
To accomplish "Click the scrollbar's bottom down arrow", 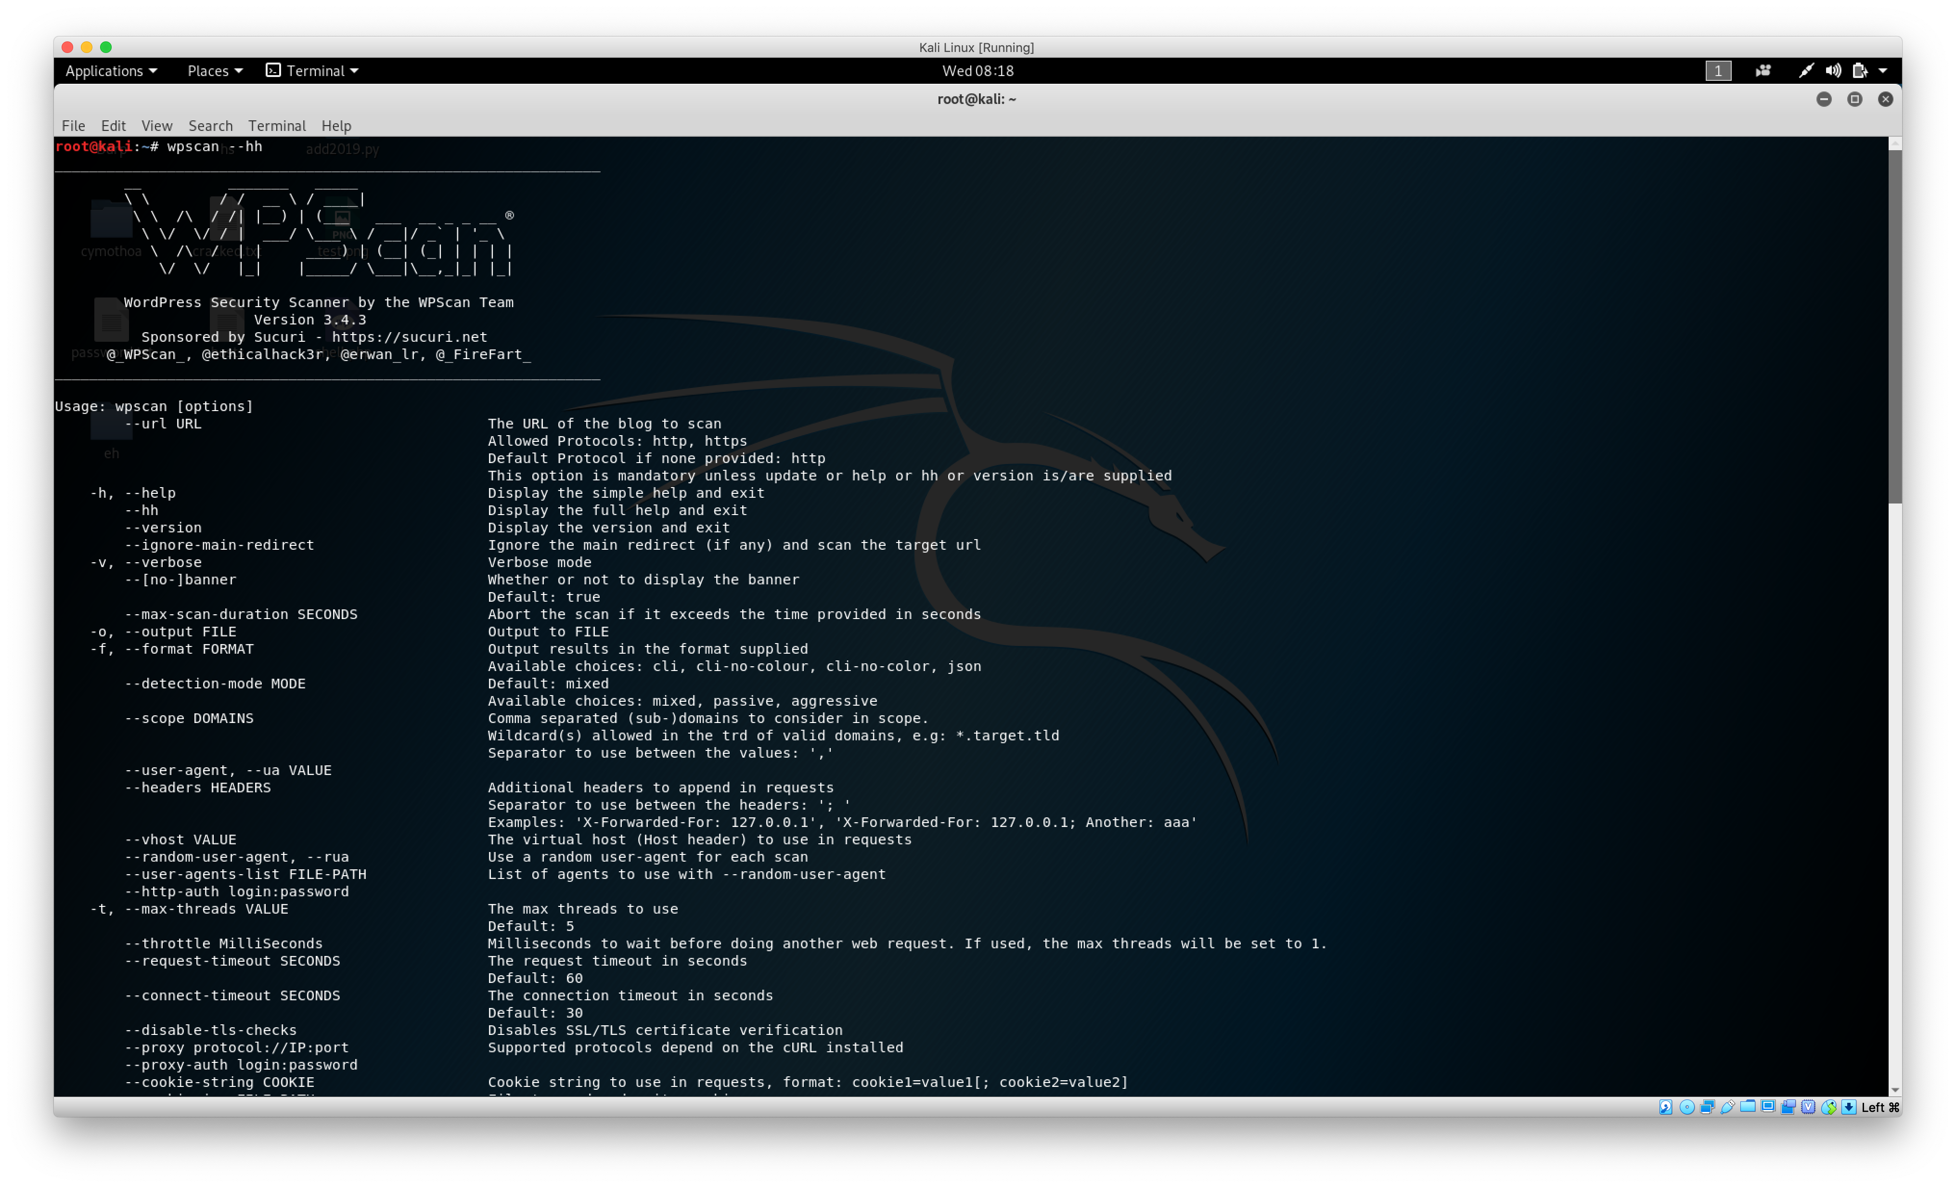I will (x=1895, y=1090).
